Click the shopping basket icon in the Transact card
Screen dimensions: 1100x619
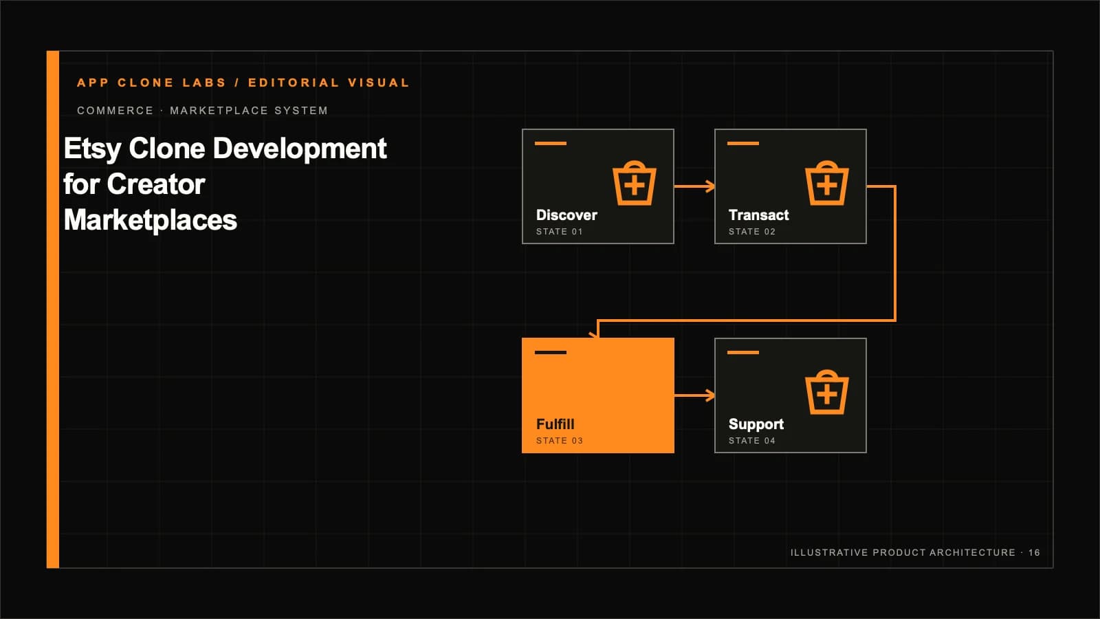click(826, 183)
